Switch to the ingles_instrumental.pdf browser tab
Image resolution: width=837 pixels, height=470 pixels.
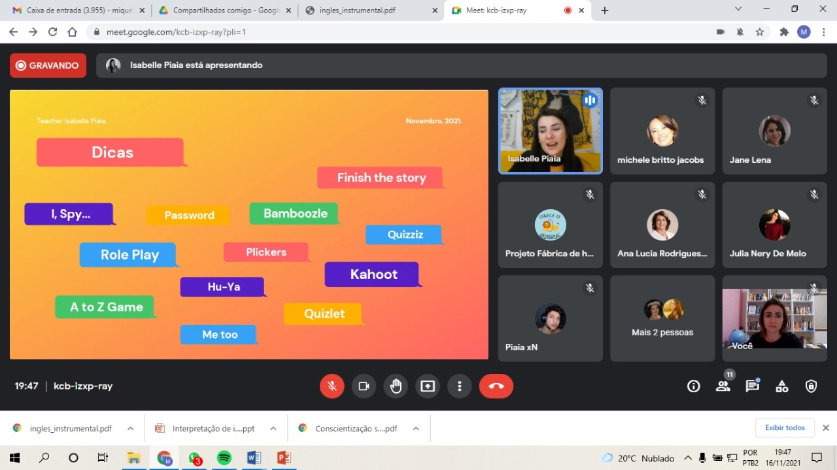(366, 10)
